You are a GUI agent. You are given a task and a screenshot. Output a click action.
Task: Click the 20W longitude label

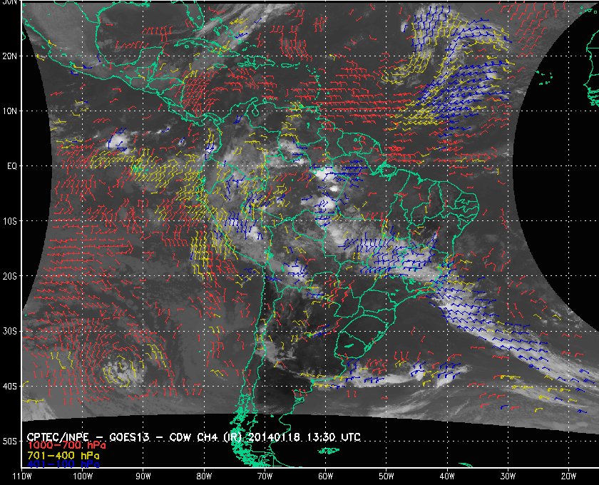[x=568, y=476]
